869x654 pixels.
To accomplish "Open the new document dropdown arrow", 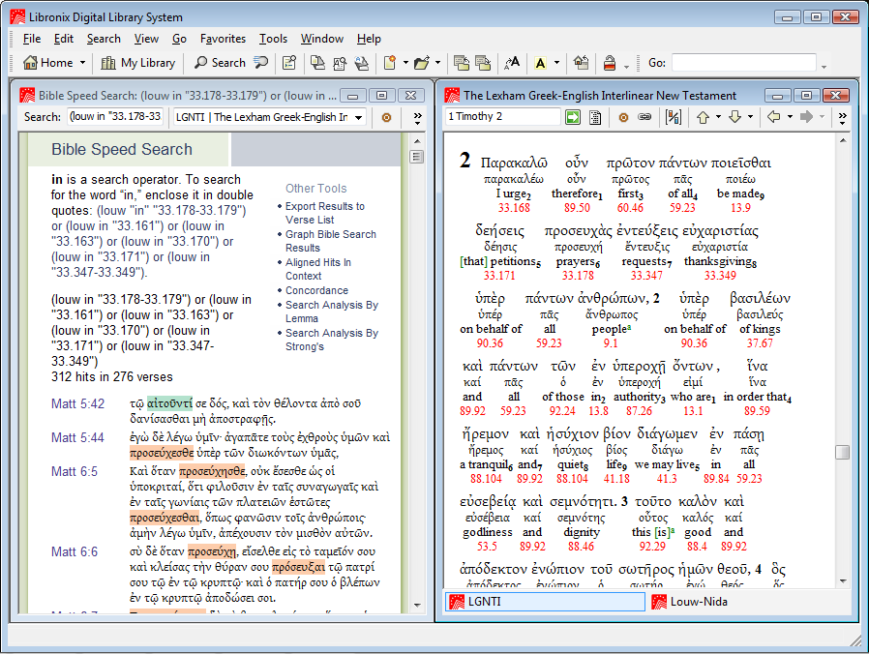I will click(405, 63).
